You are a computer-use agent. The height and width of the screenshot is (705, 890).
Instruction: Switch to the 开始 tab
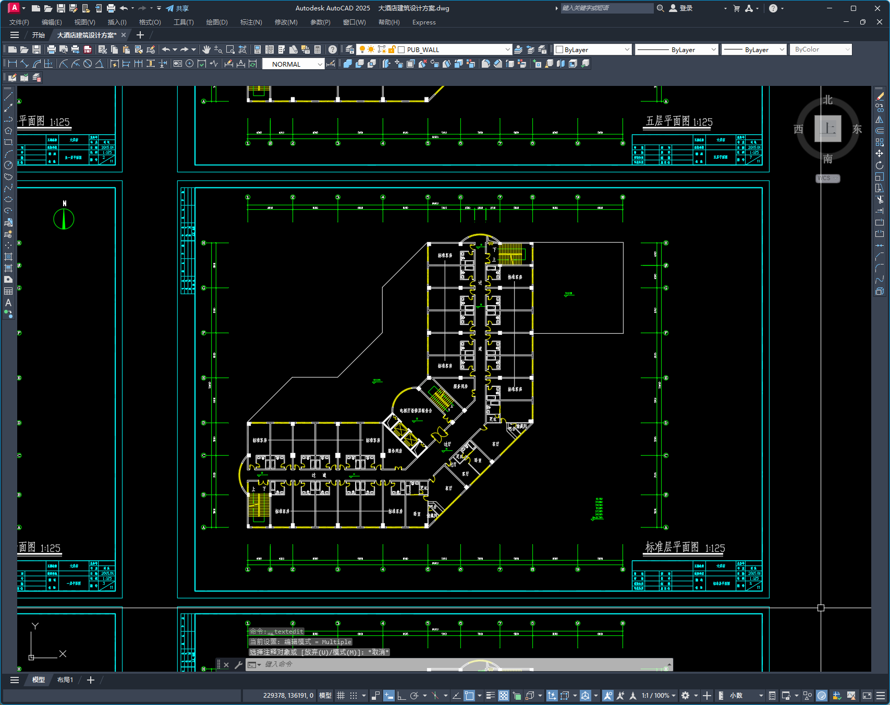(x=39, y=35)
